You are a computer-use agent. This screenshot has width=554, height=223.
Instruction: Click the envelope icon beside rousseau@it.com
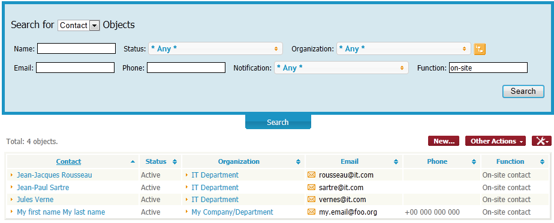(311, 175)
